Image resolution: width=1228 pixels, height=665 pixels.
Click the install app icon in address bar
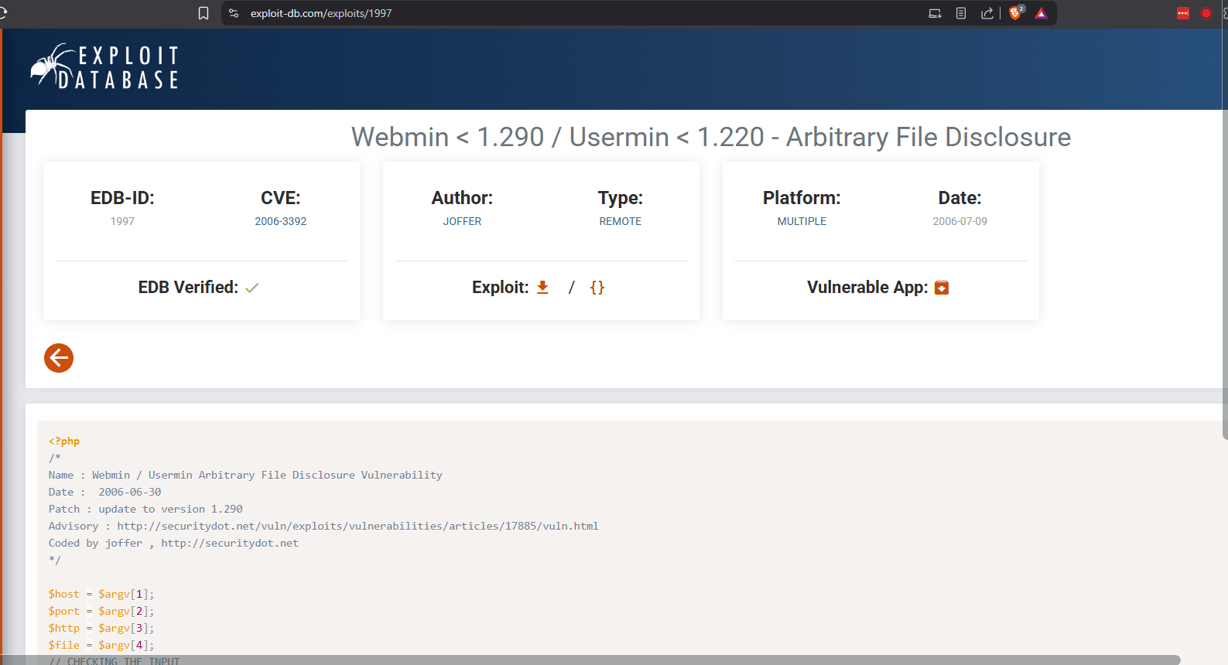[935, 13]
